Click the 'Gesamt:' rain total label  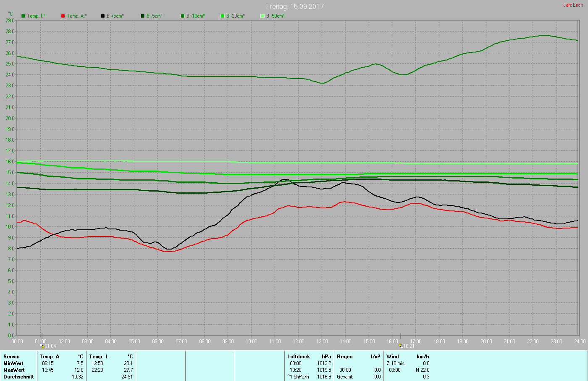345,377
